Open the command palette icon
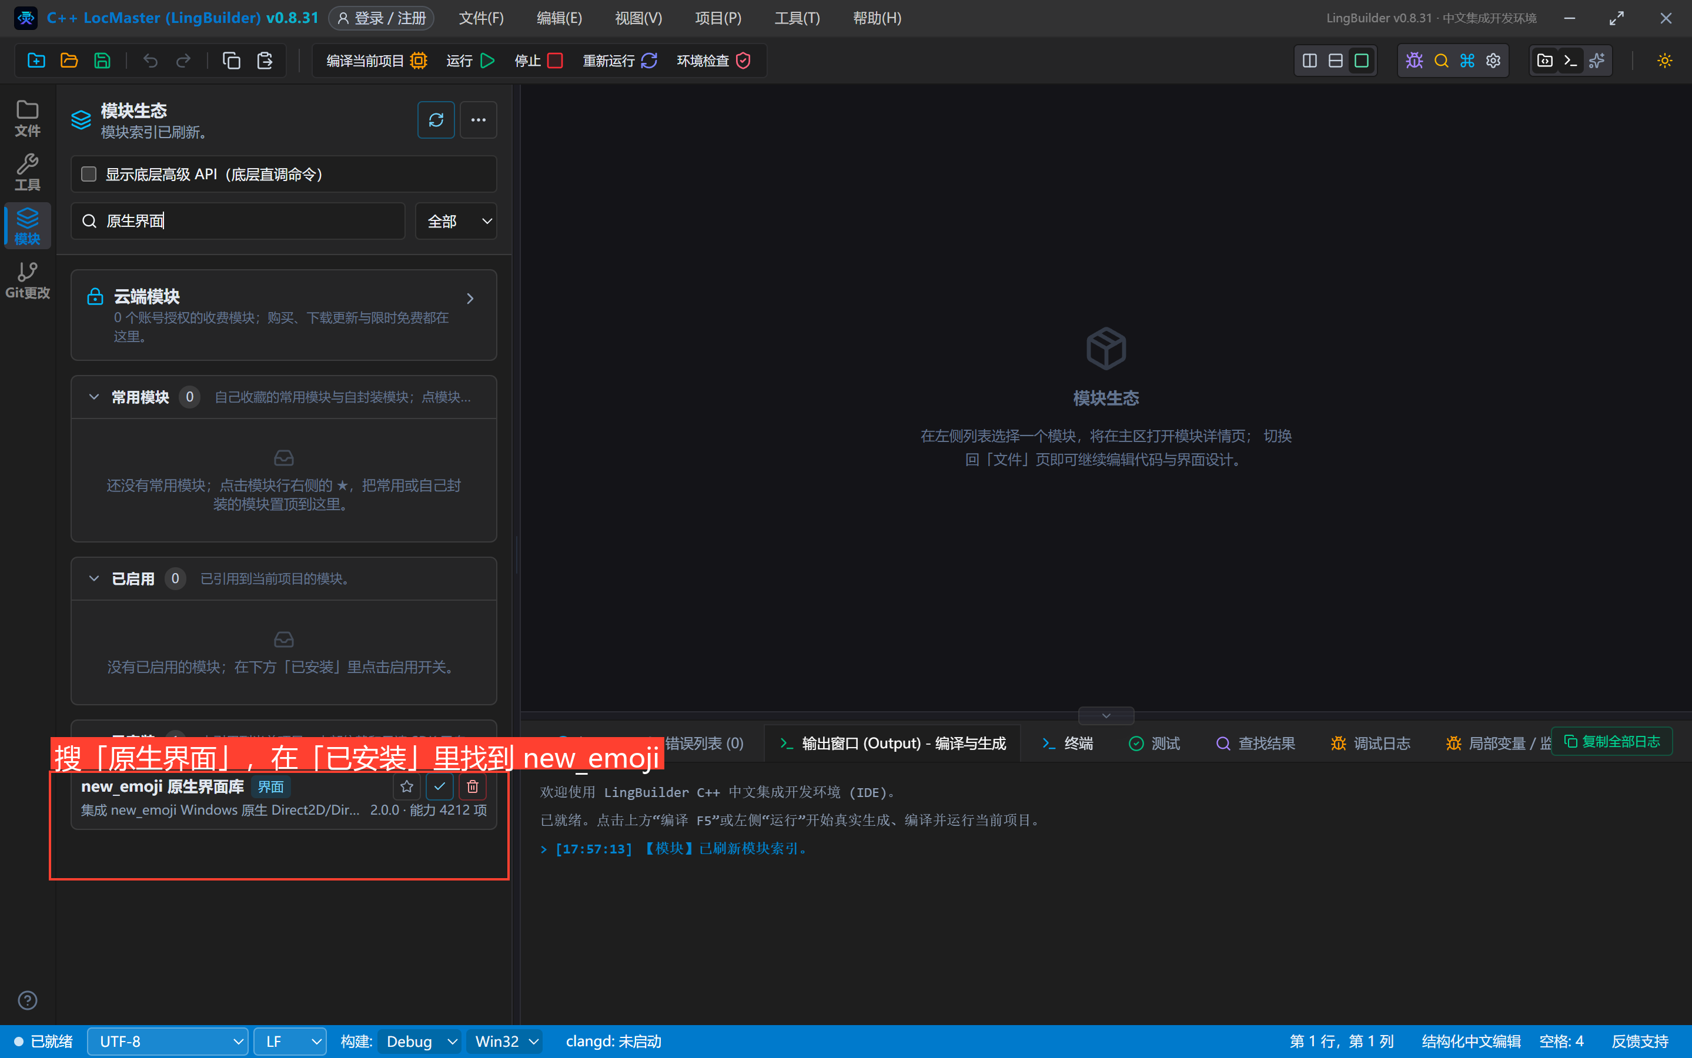1692x1058 pixels. pyautogui.click(x=1467, y=61)
